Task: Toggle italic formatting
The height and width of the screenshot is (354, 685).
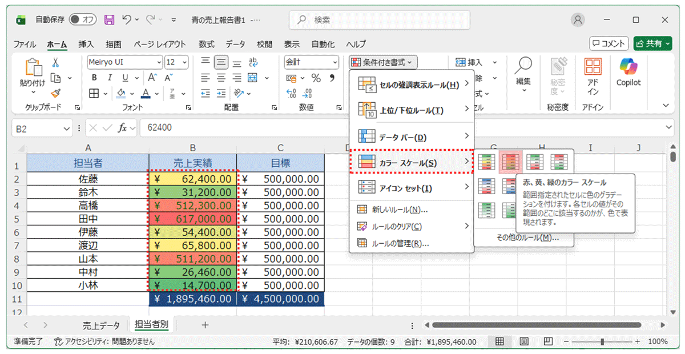Action: point(110,76)
